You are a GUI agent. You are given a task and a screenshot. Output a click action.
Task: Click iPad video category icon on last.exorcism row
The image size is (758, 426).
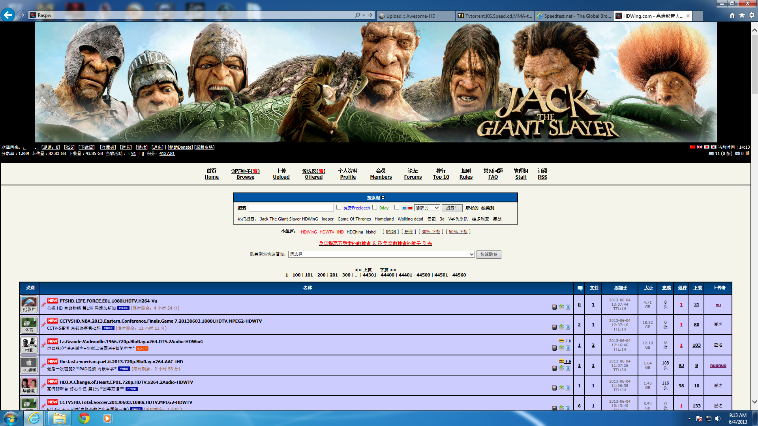(29, 365)
